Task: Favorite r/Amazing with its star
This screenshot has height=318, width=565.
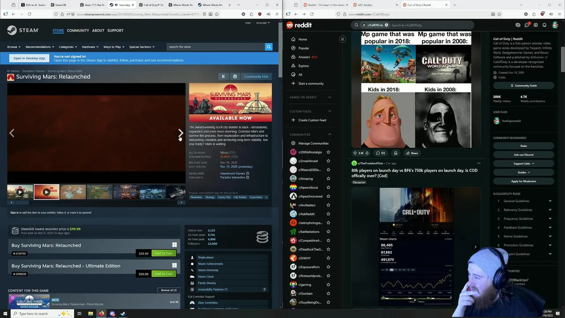Action: tap(328, 178)
